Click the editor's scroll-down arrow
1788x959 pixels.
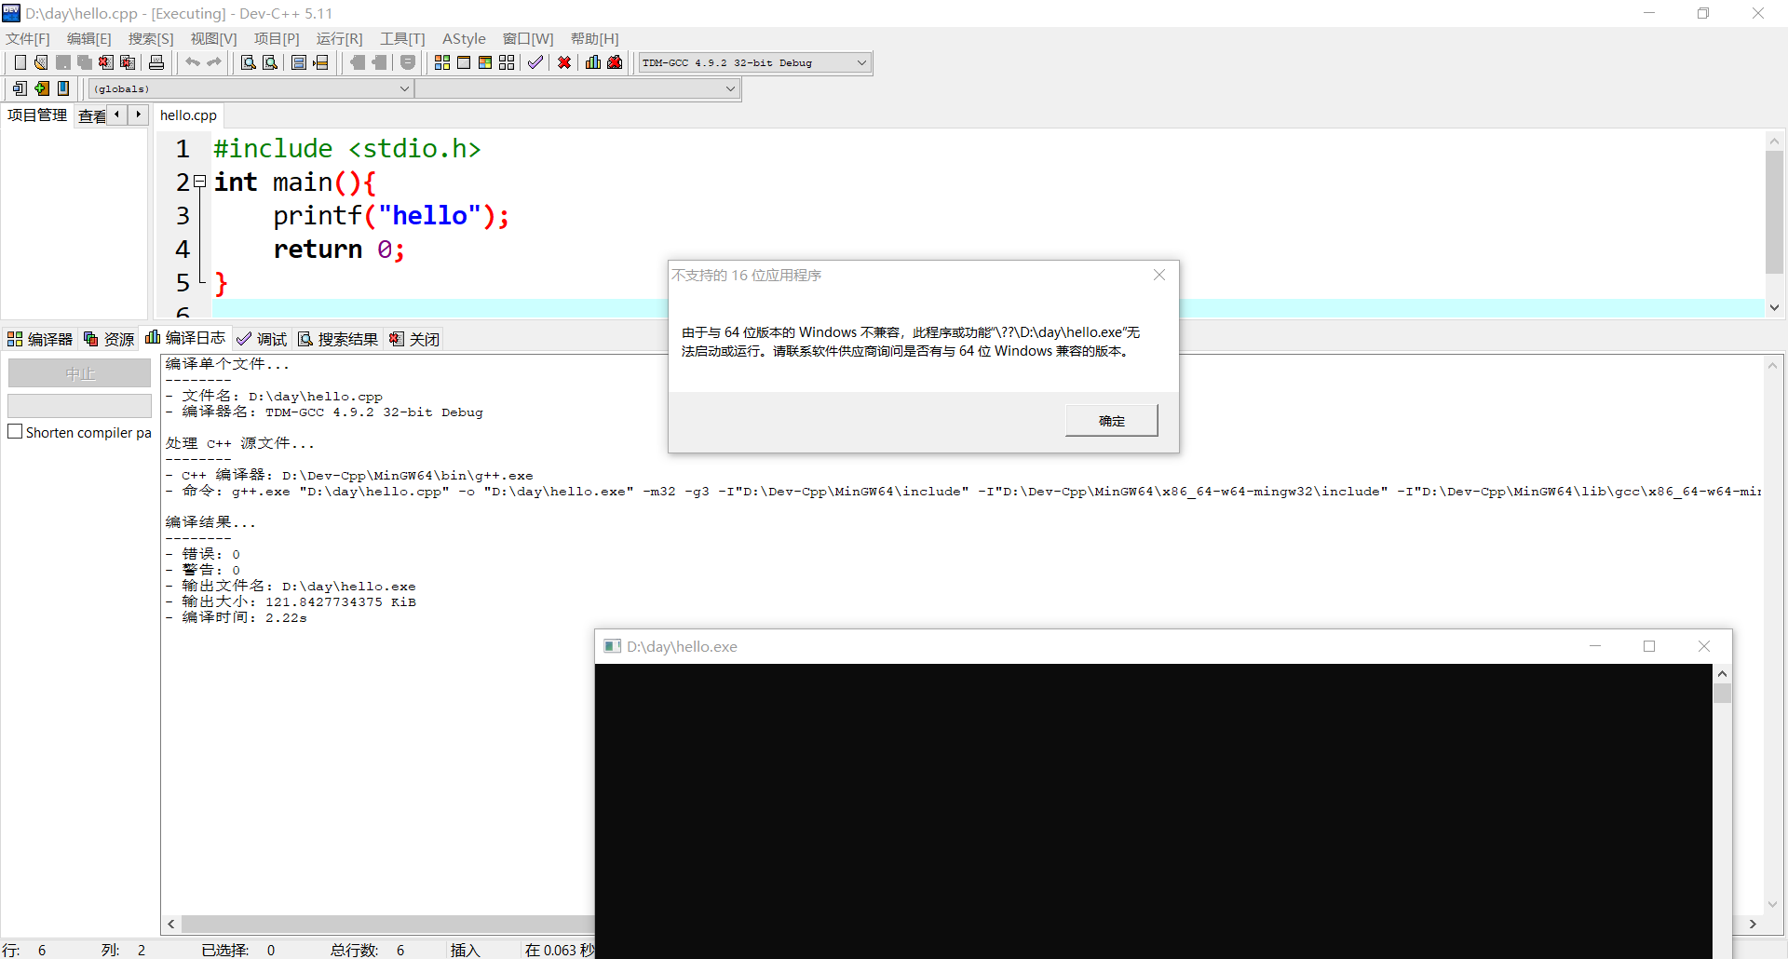pyautogui.click(x=1774, y=307)
